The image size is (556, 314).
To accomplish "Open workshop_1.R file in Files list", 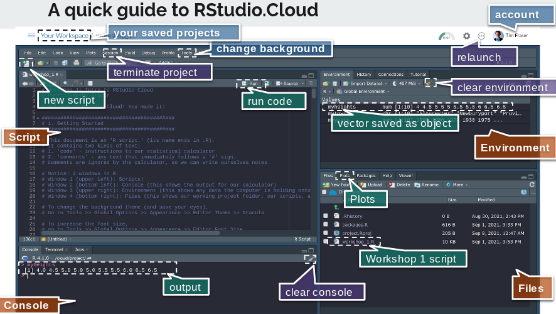I will [x=358, y=242].
